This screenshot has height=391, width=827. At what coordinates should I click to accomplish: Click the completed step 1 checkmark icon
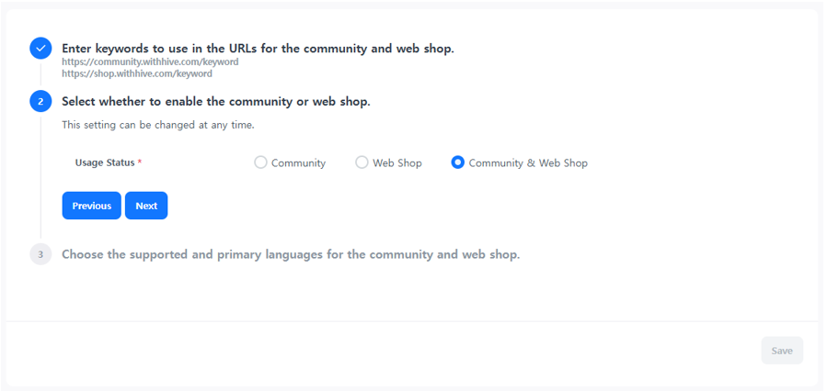point(40,49)
